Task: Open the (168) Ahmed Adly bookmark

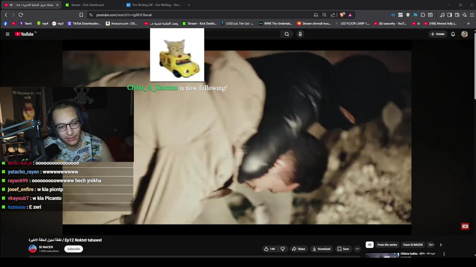Action: 440,23
